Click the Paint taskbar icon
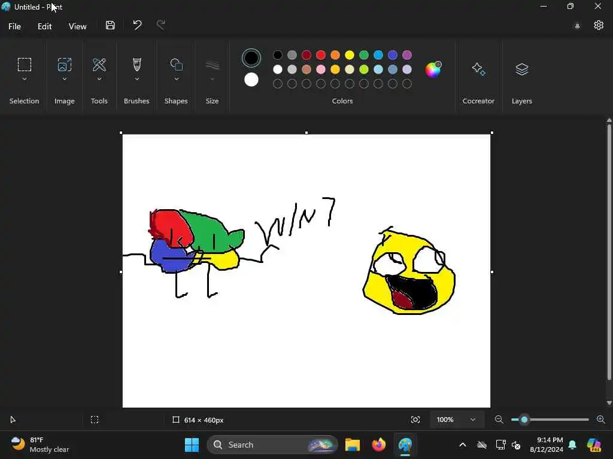The image size is (613, 459). [405, 445]
